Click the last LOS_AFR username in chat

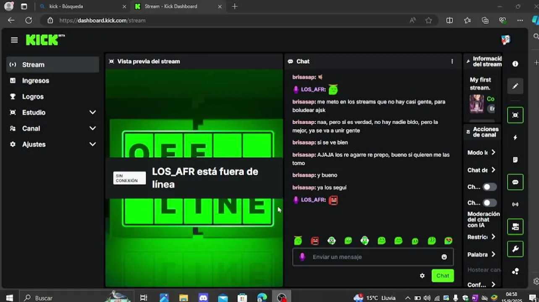point(314,200)
